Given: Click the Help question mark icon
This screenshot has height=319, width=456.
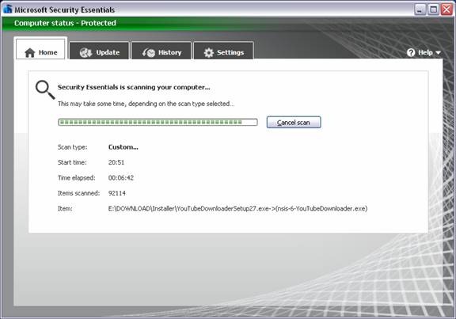Looking at the screenshot, I should pos(411,52).
